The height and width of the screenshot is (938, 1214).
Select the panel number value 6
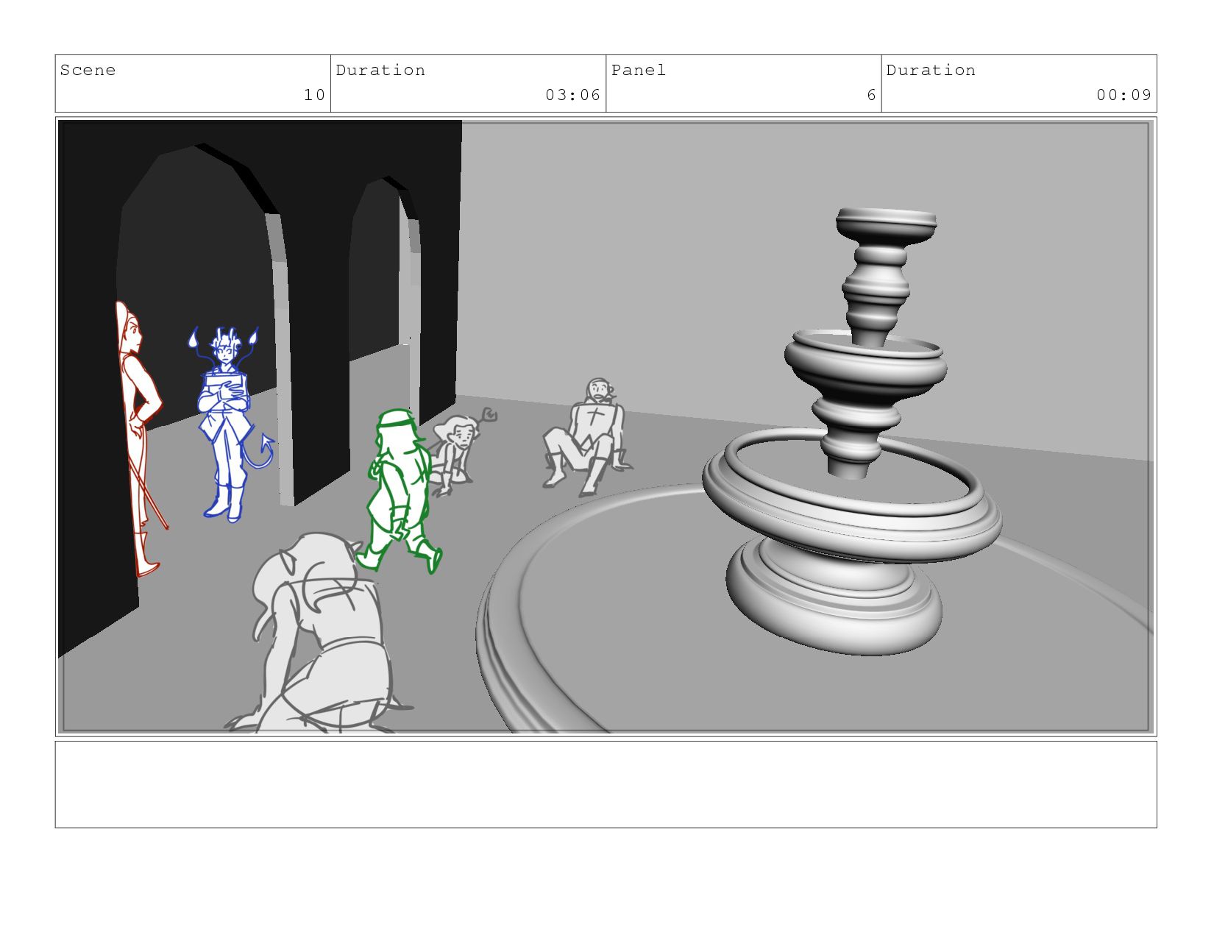coord(871,95)
